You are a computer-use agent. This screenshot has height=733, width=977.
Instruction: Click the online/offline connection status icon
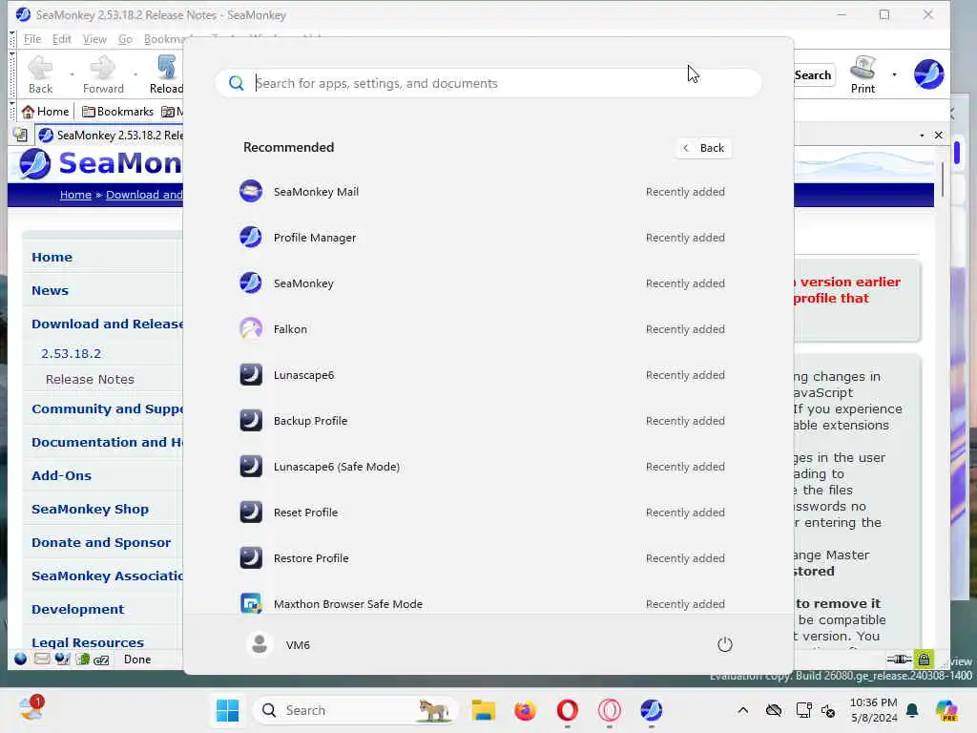coord(899,659)
